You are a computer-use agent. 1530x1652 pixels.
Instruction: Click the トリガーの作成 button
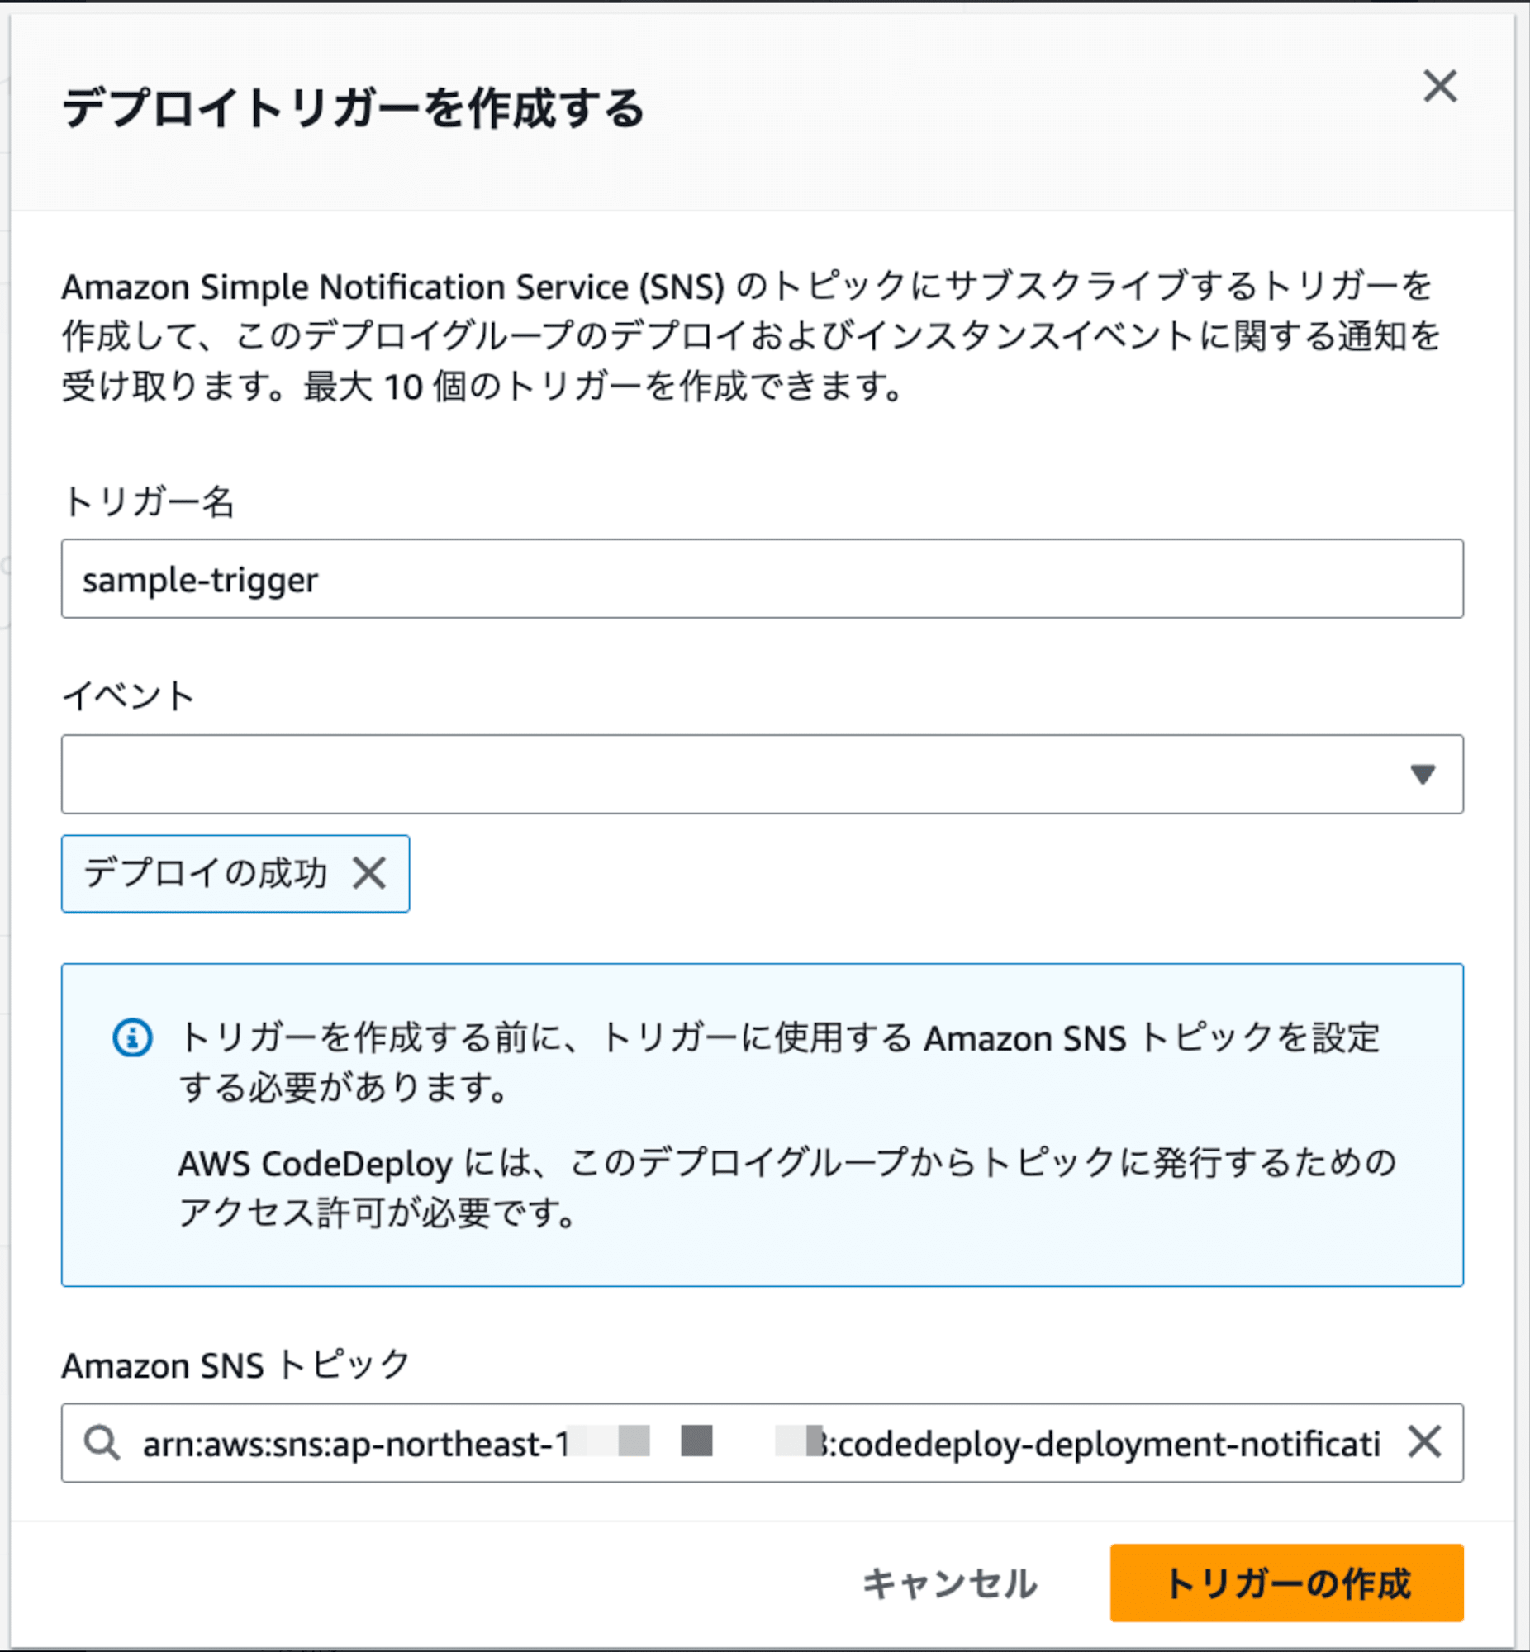[1286, 1583]
